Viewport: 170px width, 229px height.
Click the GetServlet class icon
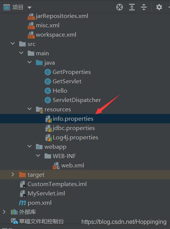pos(48,81)
